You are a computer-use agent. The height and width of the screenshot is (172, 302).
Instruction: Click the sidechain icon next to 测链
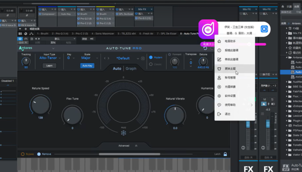[x=92, y=39]
